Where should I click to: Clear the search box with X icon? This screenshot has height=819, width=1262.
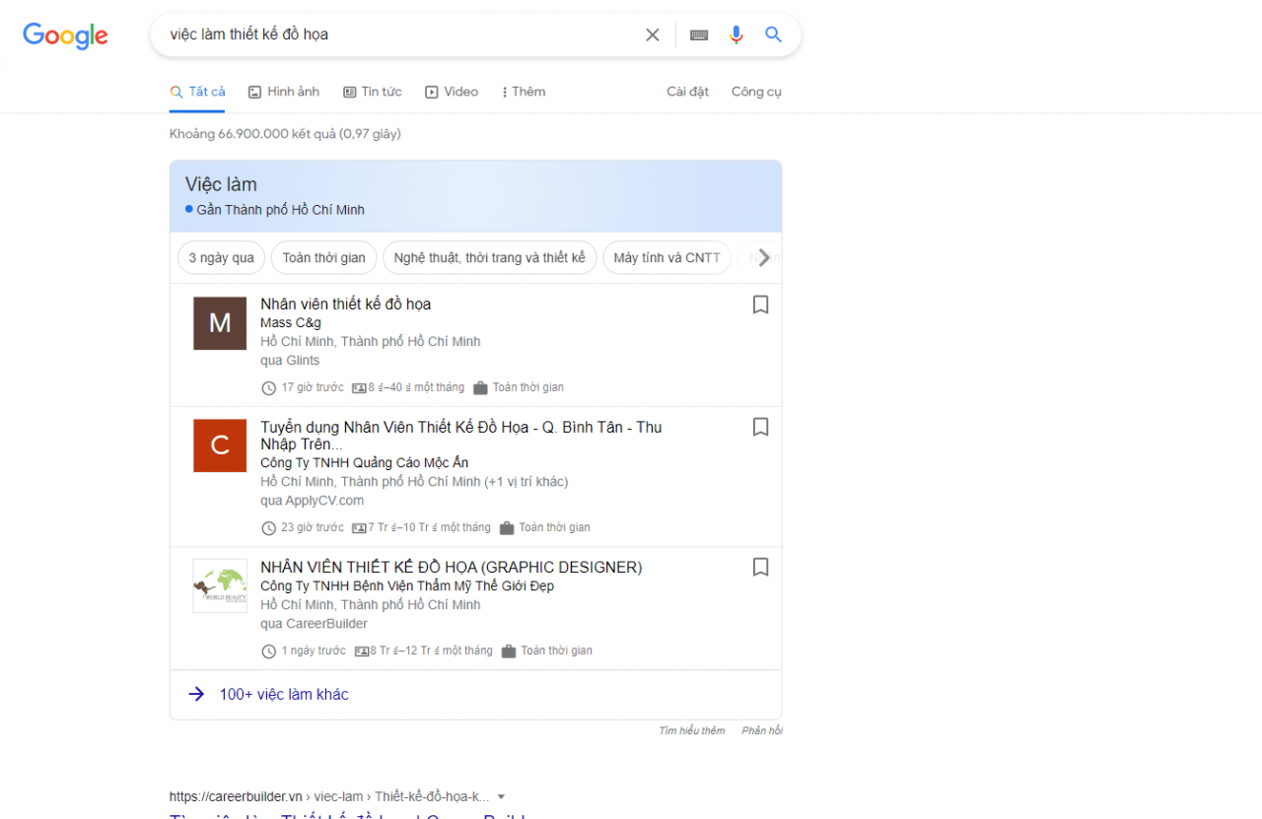(x=653, y=34)
